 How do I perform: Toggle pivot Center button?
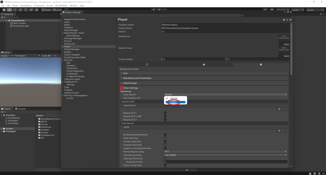point(46,10)
